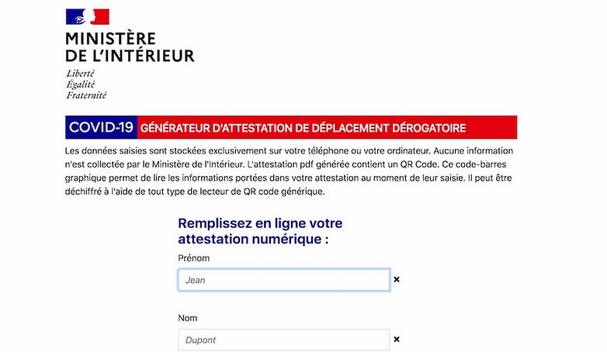Image resolution: width=607 pixels, height=352 pixels.
Task: Clear the Nom field using its X icon
Action: (397, 340)
